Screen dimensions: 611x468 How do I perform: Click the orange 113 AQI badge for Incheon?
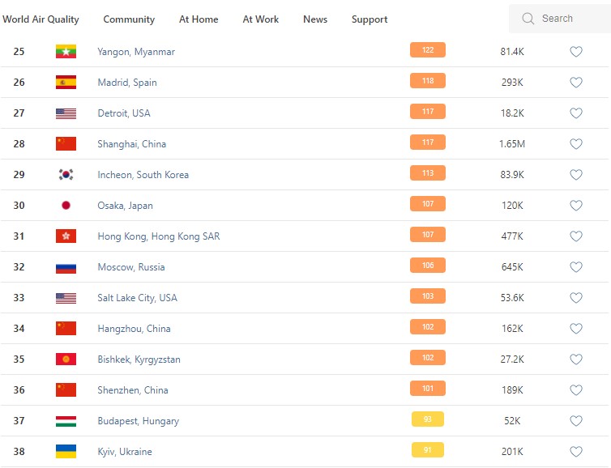pyautogui.click(x=428, y=174)
